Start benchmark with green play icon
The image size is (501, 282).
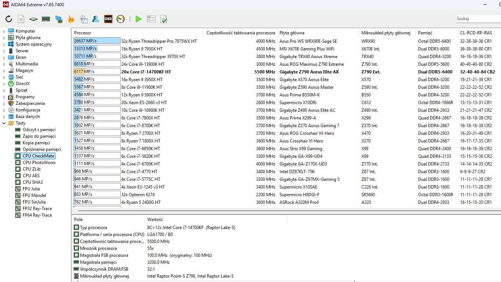(x=138, y=19)
